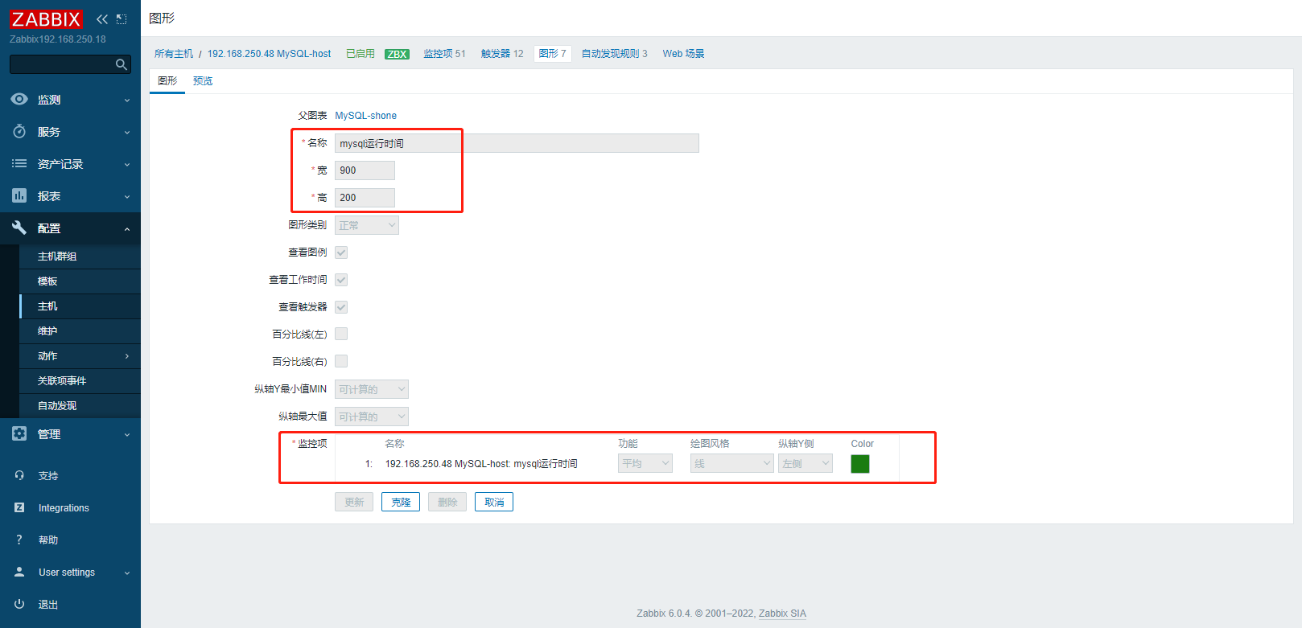
Task: Click the Reports bar-chart icon
Action: [x=19, y=195]
